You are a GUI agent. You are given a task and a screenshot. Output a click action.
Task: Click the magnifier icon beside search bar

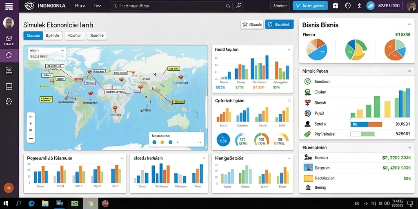click(239, 6)
